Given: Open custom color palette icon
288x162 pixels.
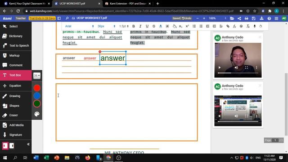Looking at the screenshot, I should pyautogui.click(x=37, y=114).
